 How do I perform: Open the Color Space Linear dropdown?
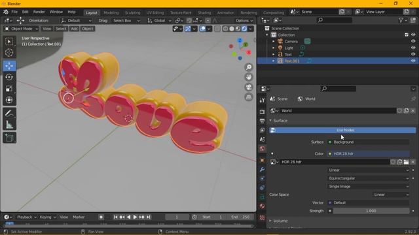[391, 195]
